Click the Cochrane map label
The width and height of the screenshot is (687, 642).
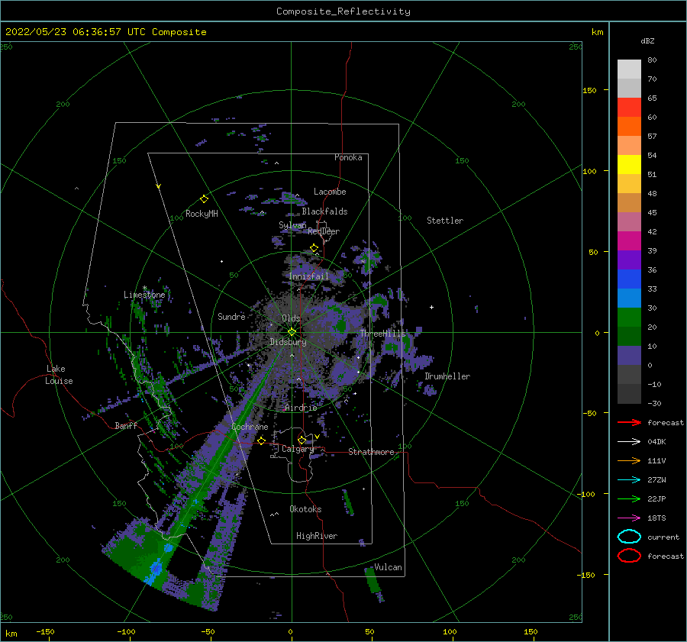(x=250, y=427)
